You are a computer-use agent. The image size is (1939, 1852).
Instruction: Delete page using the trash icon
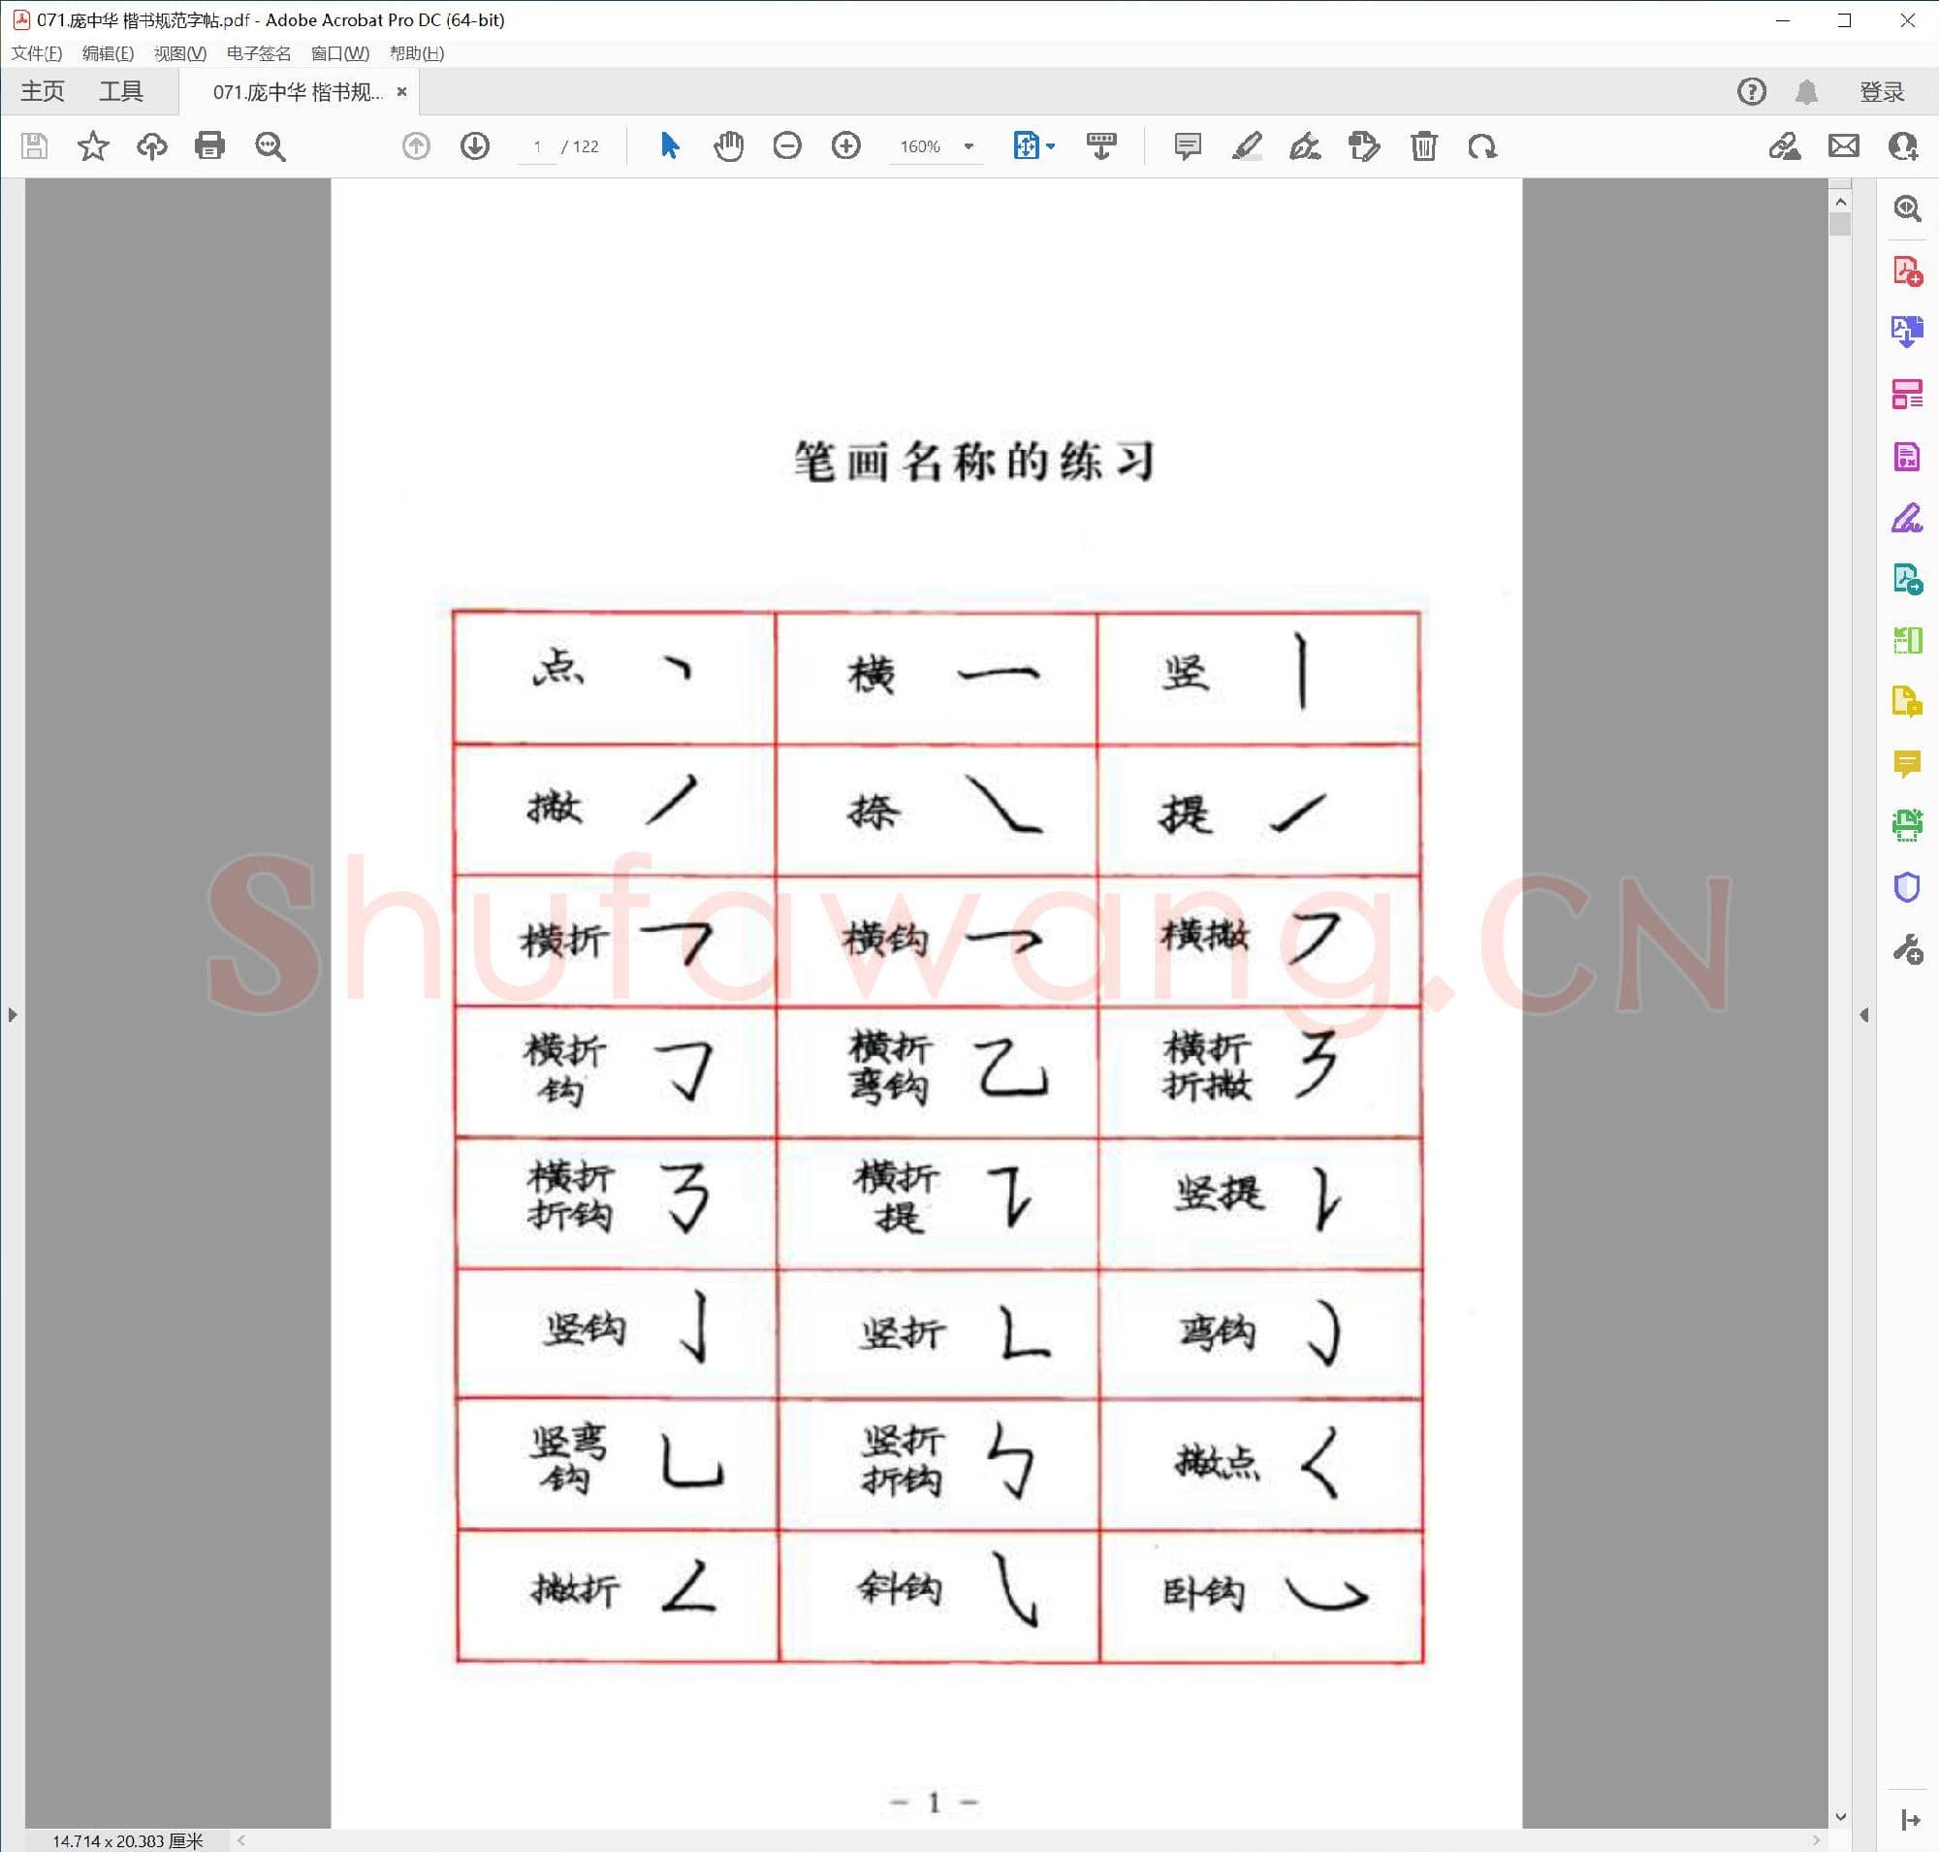point(1424,146)
